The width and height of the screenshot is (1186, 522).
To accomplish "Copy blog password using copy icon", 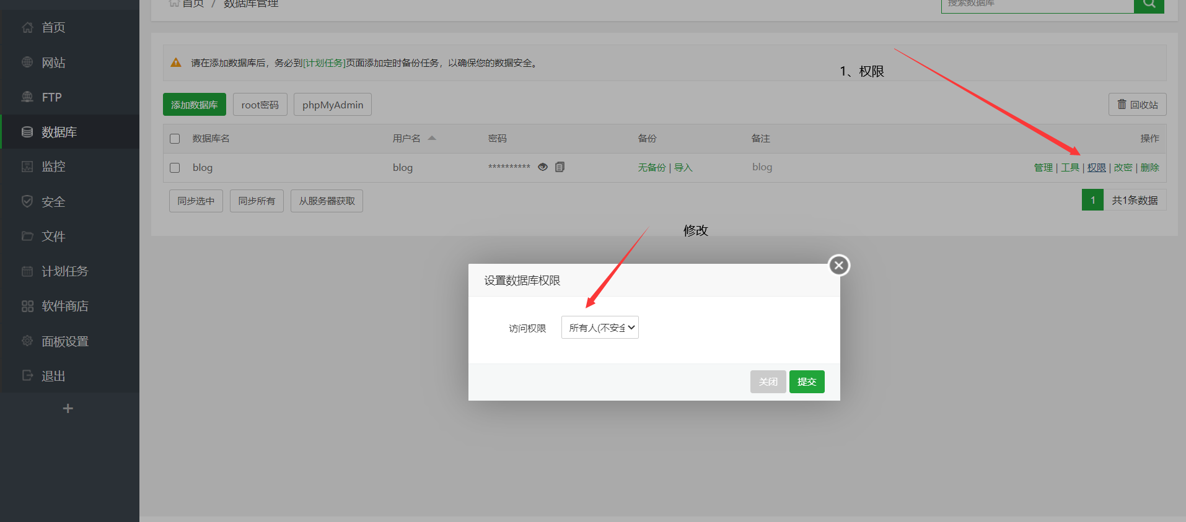I will point(560,167).
